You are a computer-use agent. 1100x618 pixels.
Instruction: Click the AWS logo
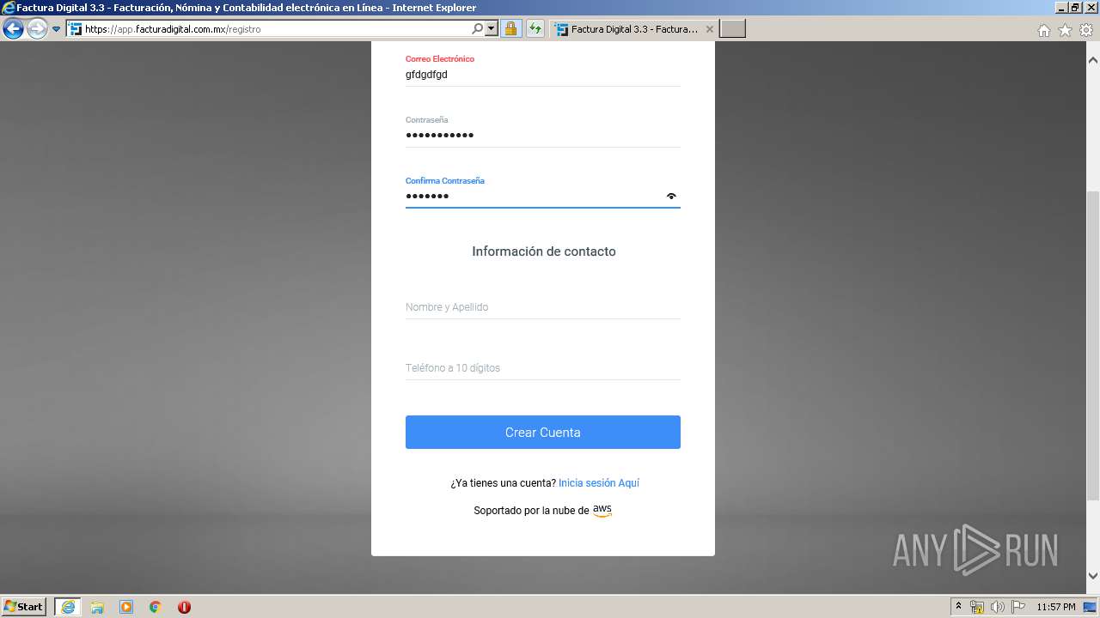coord(602,511)
